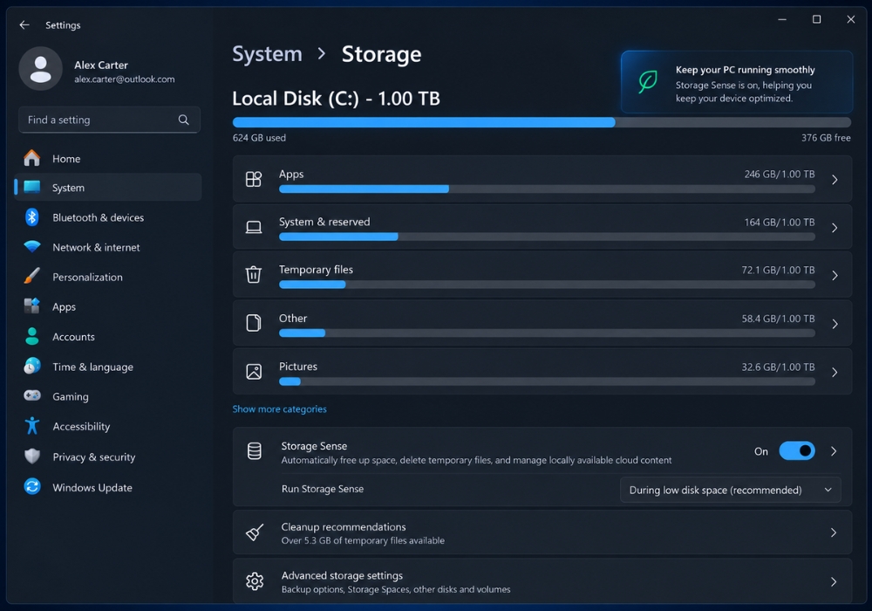Click the Apps sidebar icon
This screenshot has width=872, height=611.
pyautogui.click(x=31, y=306)
